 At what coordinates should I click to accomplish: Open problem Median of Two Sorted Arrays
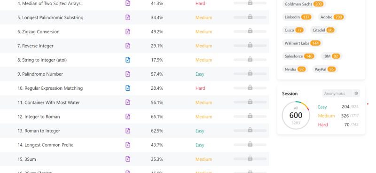[x=49, y=4]
